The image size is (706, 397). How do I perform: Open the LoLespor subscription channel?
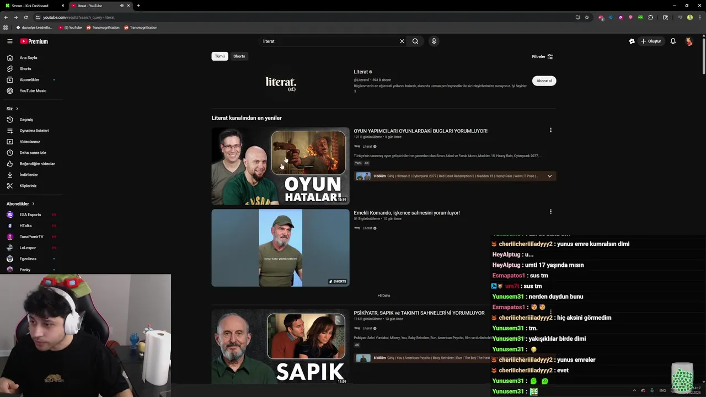(x=28, y=248)
